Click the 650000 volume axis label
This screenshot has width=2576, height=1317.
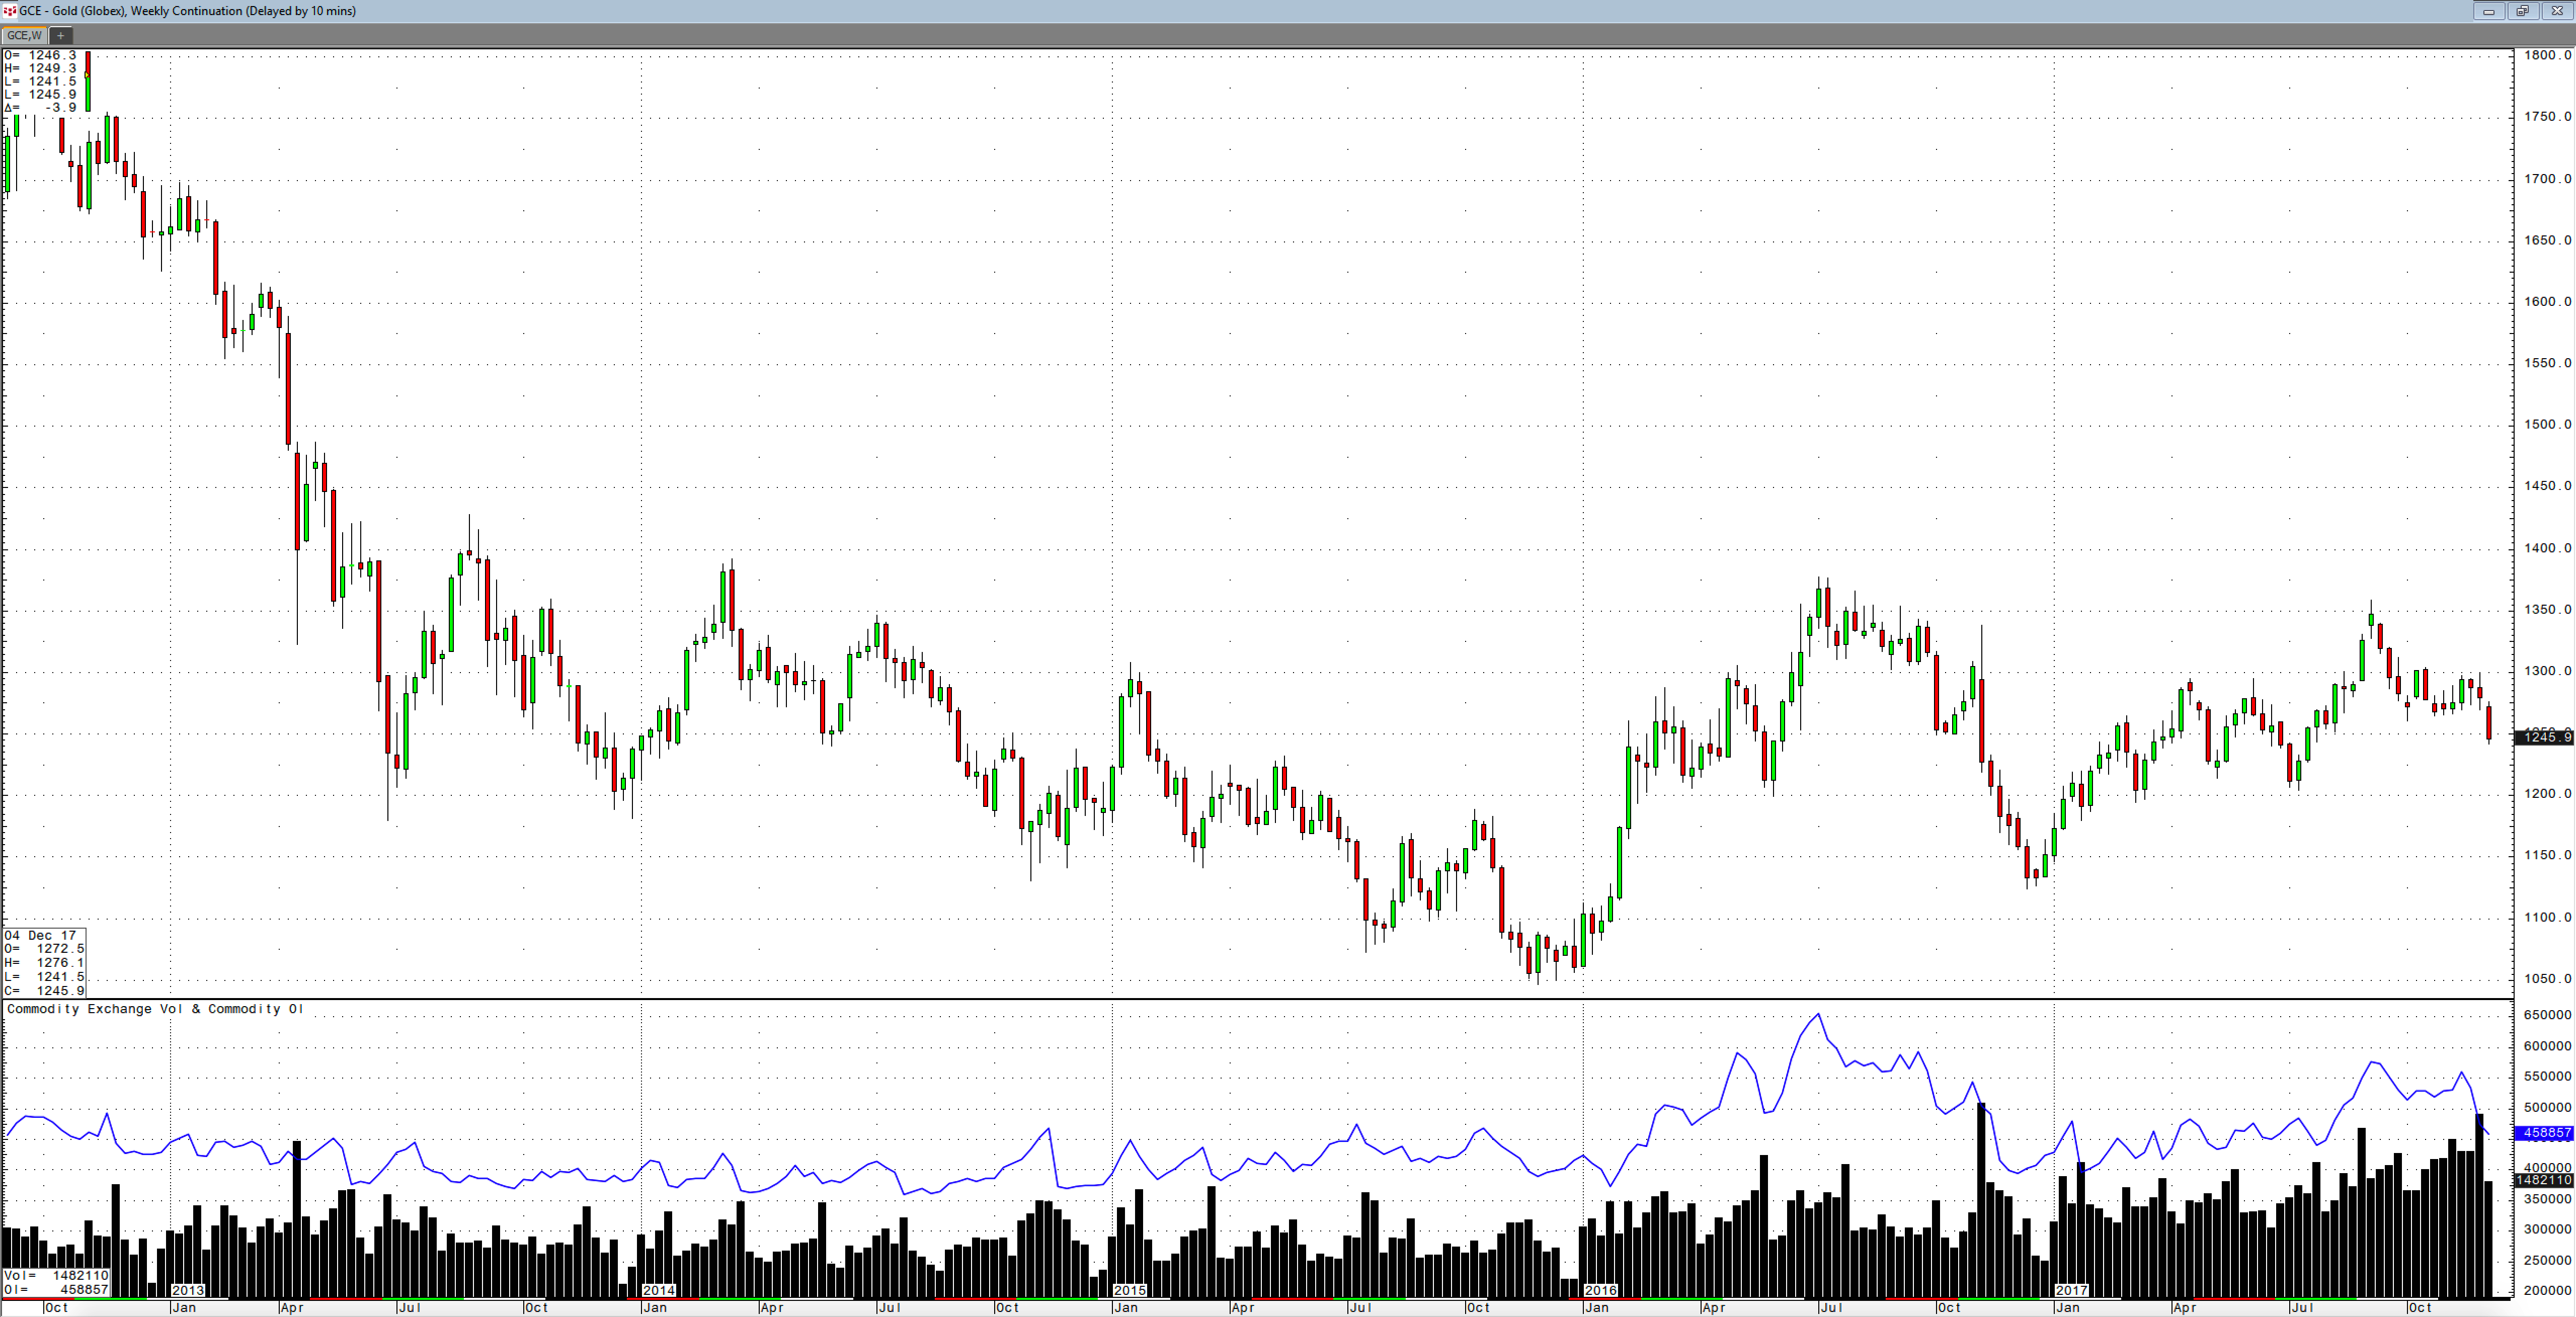tap(2547, 1015)
